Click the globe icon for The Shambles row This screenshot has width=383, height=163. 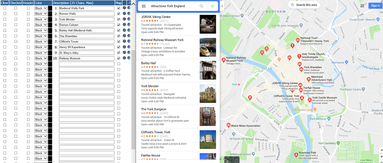(124, 36)
